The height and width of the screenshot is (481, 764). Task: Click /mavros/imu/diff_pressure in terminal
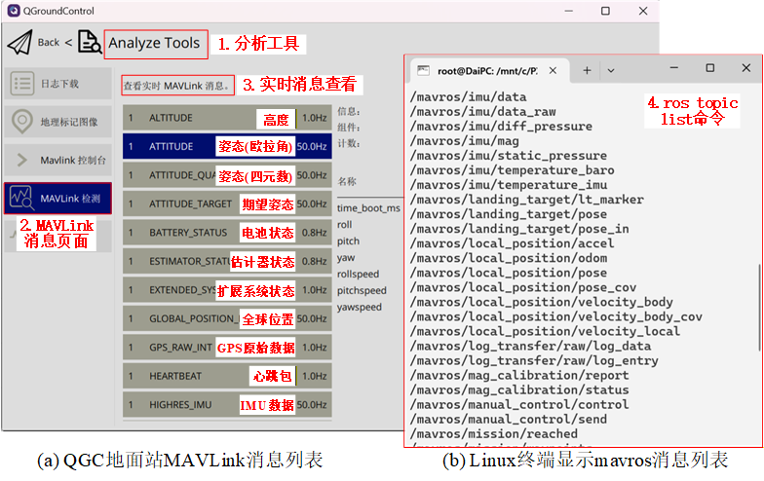(x=501, y=127)
